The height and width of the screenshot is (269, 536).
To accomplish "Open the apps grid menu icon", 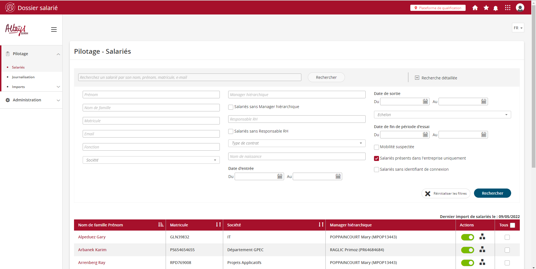I will 508,8.
